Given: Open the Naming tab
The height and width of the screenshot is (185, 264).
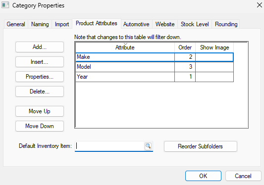Looking at the screenshot, I should [40, 24].
